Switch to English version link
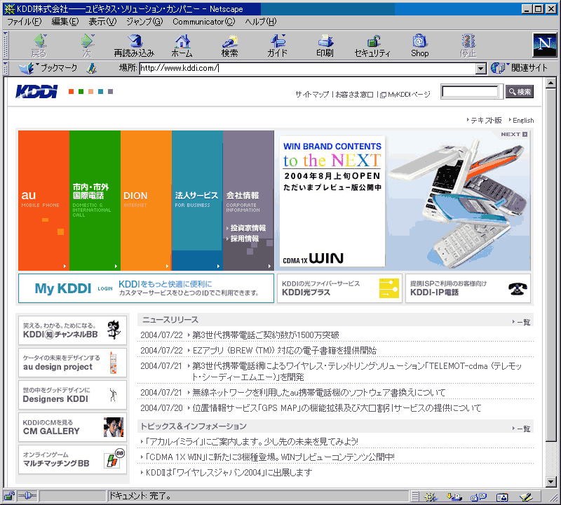 tap(523, 120)
